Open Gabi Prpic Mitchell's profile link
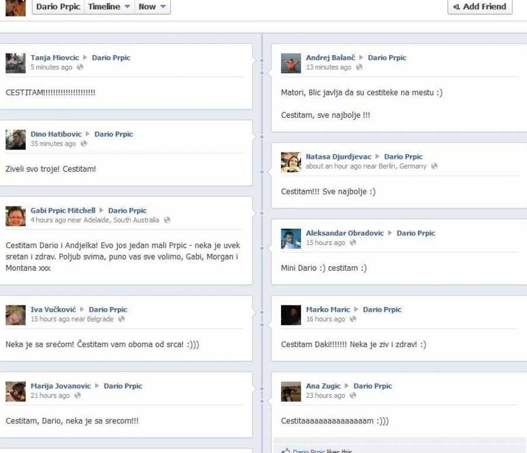Viewport: 527px width, 453px height. tap(63, 210)
